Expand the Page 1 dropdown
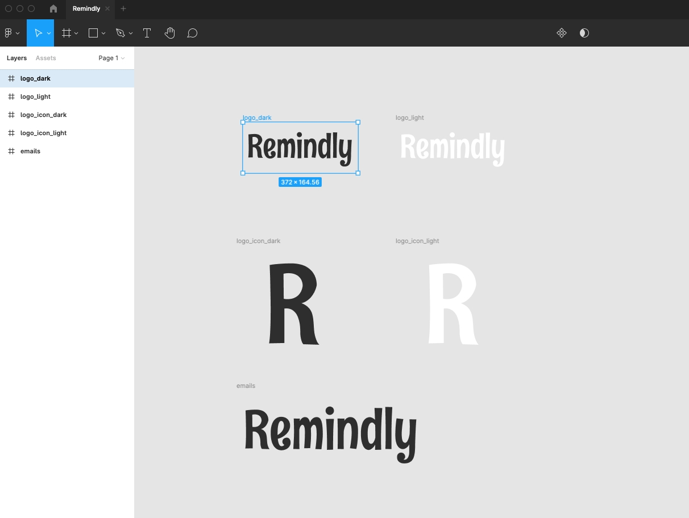Screen dimensions: 689x518 pos(111,58)
